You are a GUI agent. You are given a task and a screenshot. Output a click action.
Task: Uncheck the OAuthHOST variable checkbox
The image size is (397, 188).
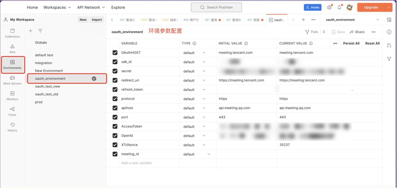pyautogui.click(x=115, y=53)
